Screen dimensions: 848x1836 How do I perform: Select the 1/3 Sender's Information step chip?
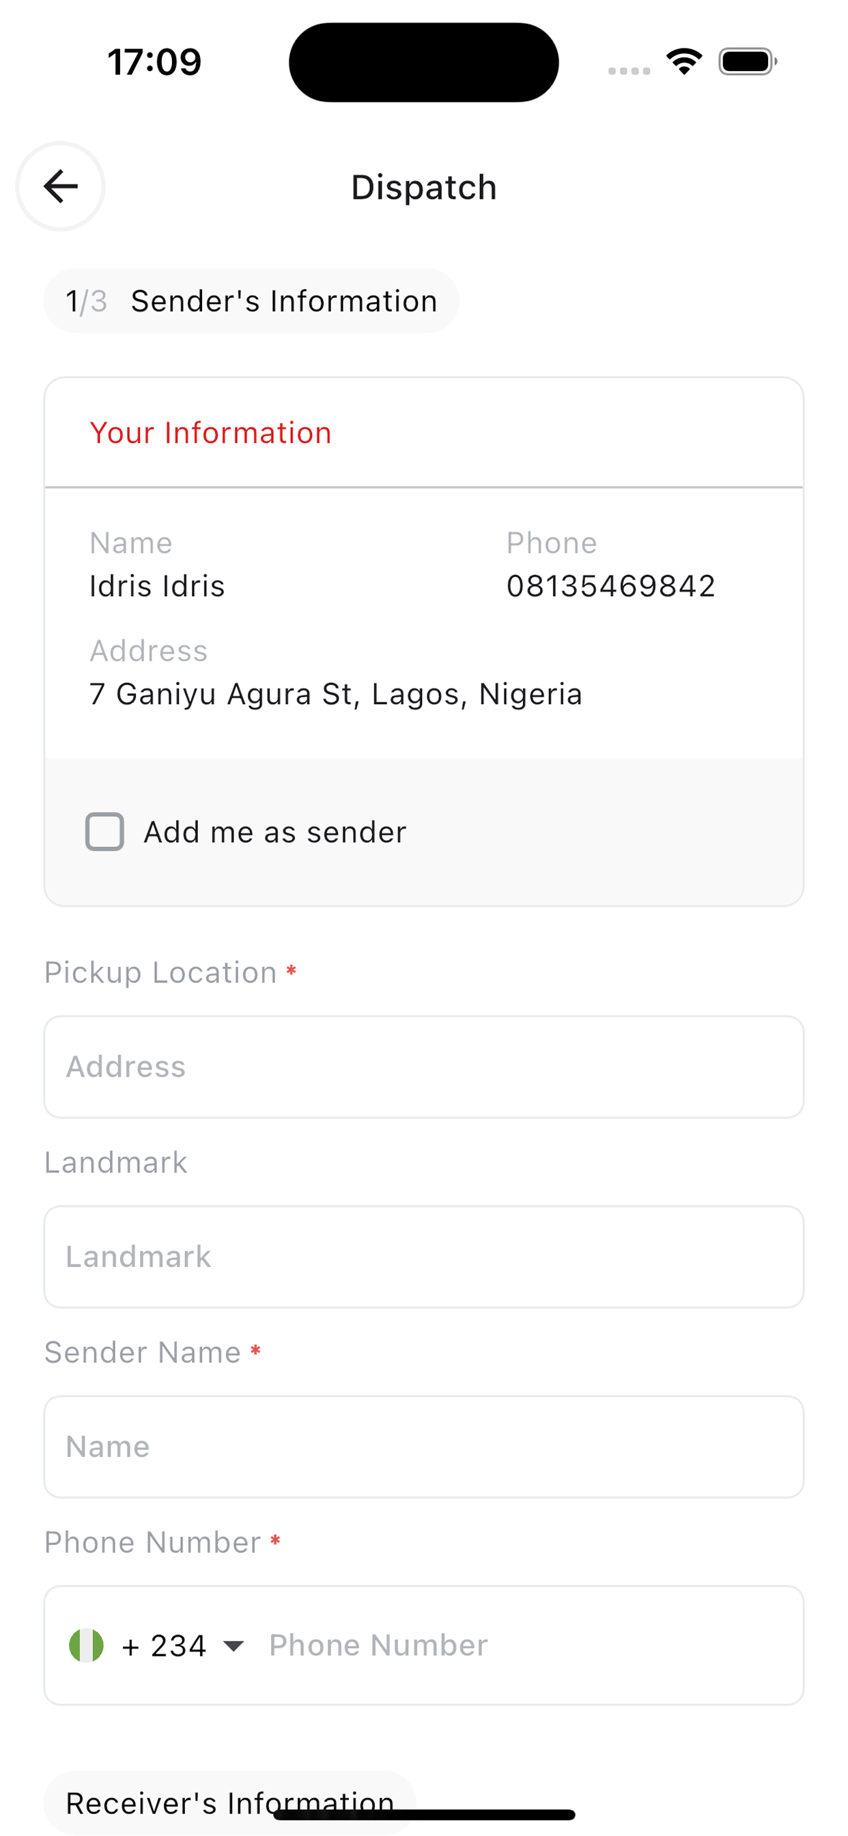pos(251,301)
